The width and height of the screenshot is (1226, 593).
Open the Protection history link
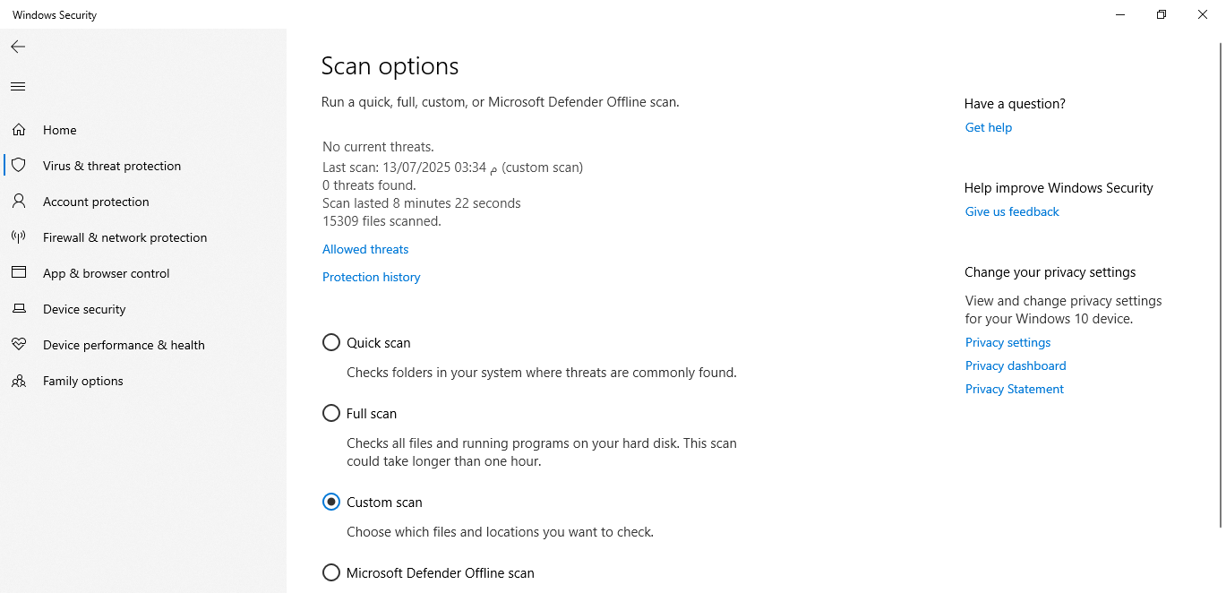pyautogui.click(x=371, y=278)
